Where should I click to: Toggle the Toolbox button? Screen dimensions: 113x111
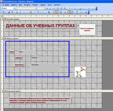[x=56, y=12]
